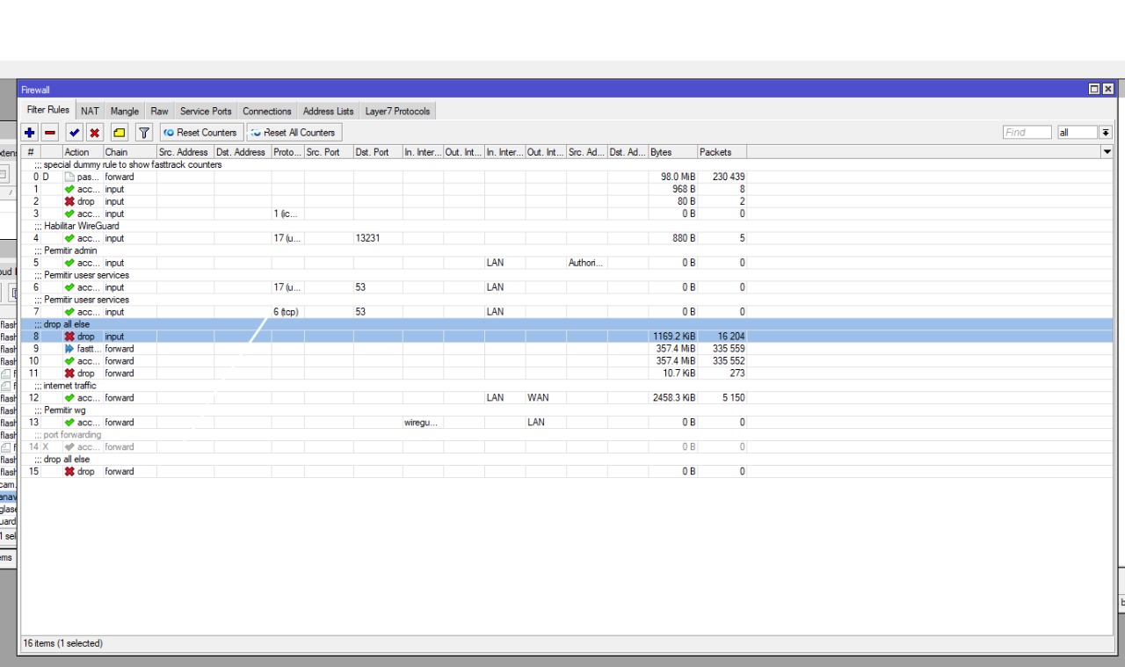This screenshot has height=667, width=1125.
Task: Click the accept icon of WireGuard rule 4
Action: click(x=69, y=238)
